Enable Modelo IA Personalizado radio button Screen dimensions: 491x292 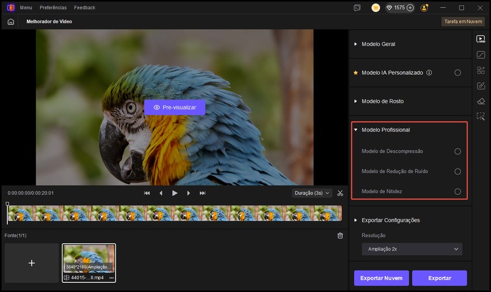point(458,72)
